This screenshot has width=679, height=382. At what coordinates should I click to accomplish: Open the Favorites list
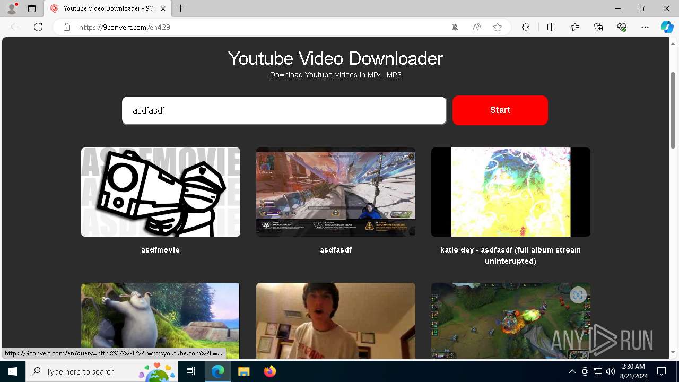575,27
